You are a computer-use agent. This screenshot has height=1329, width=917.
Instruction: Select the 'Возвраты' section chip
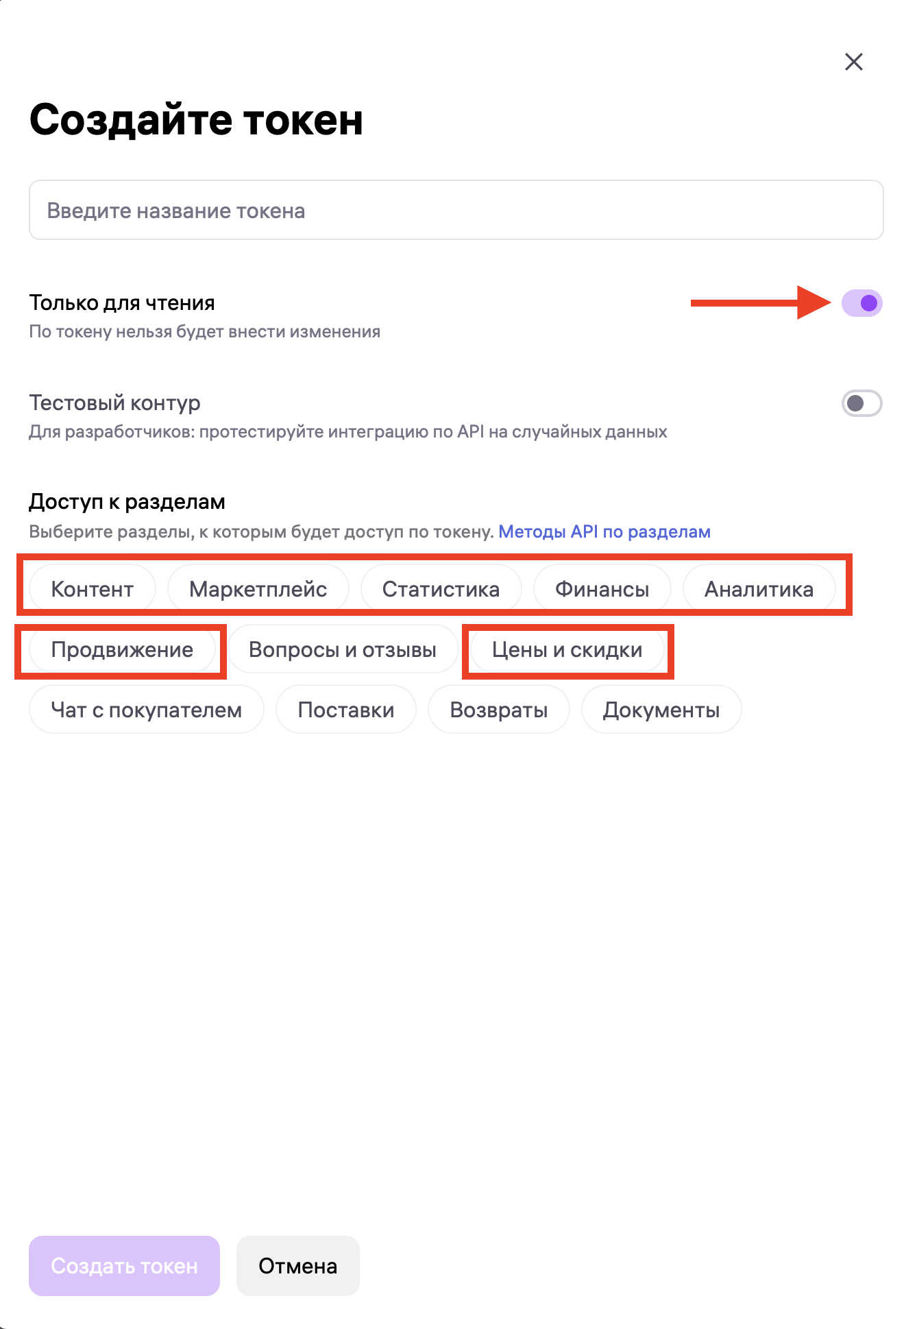click(x=498, y=710)
